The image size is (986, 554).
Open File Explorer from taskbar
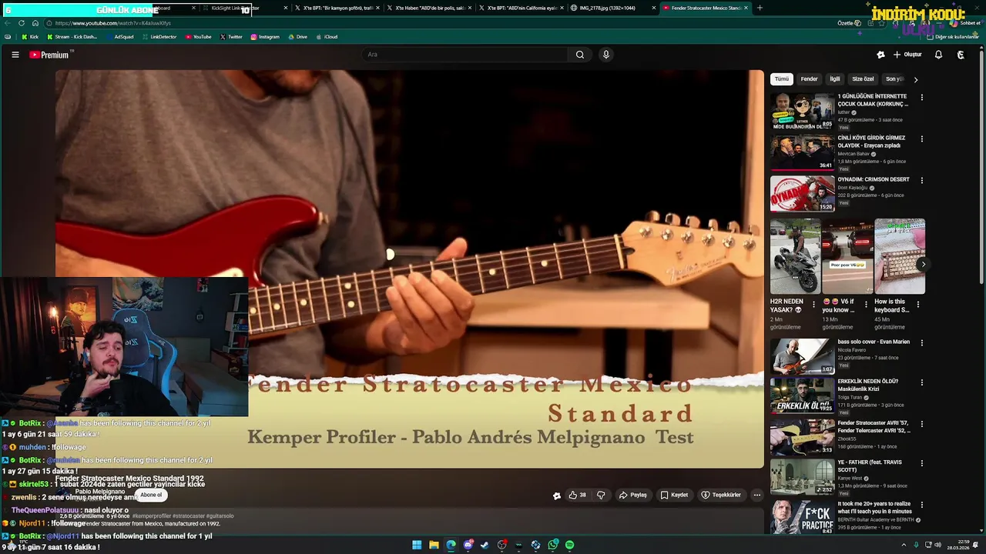coord(434,545)
